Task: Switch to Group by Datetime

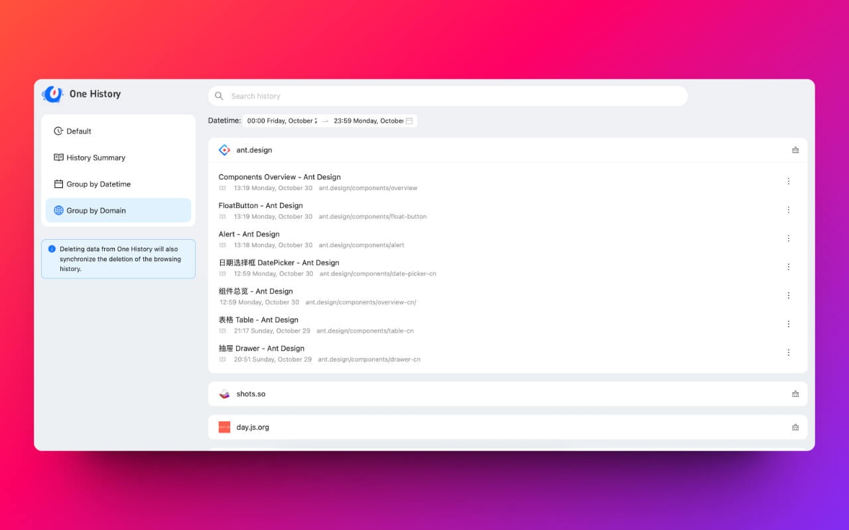Action: point(118,184)
